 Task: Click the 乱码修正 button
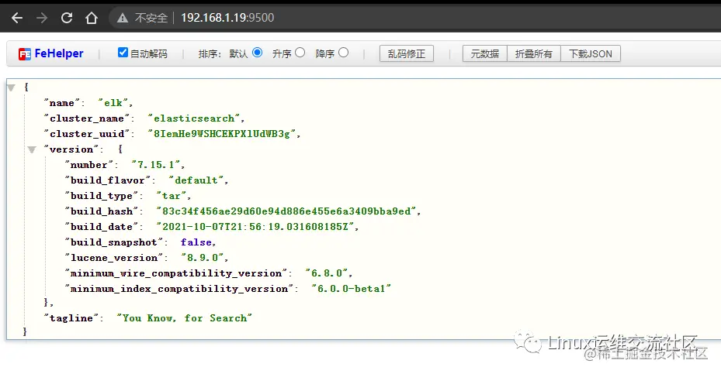point(407,53)
